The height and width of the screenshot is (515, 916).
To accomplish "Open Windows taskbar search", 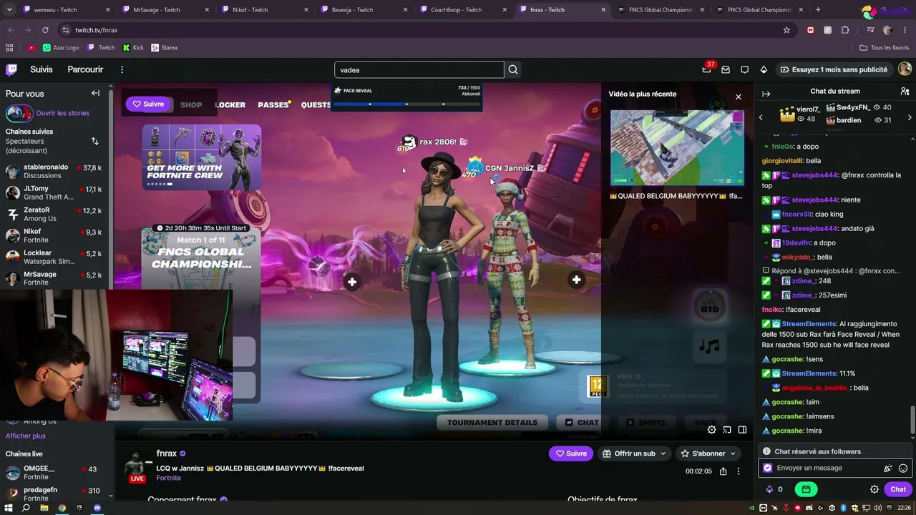I will (x=26, y=508).
